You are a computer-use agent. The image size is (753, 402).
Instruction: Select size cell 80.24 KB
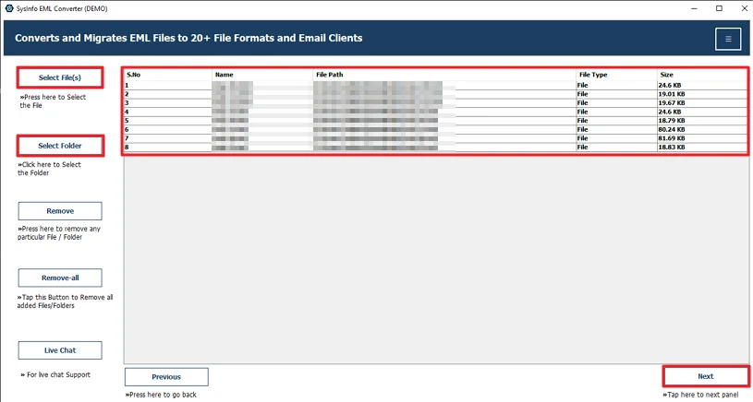pyautogui.click(x=702, y=129)
